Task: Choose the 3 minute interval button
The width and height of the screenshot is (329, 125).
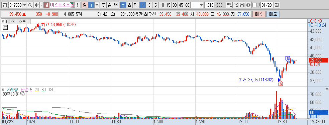Action: click(149, 5)
